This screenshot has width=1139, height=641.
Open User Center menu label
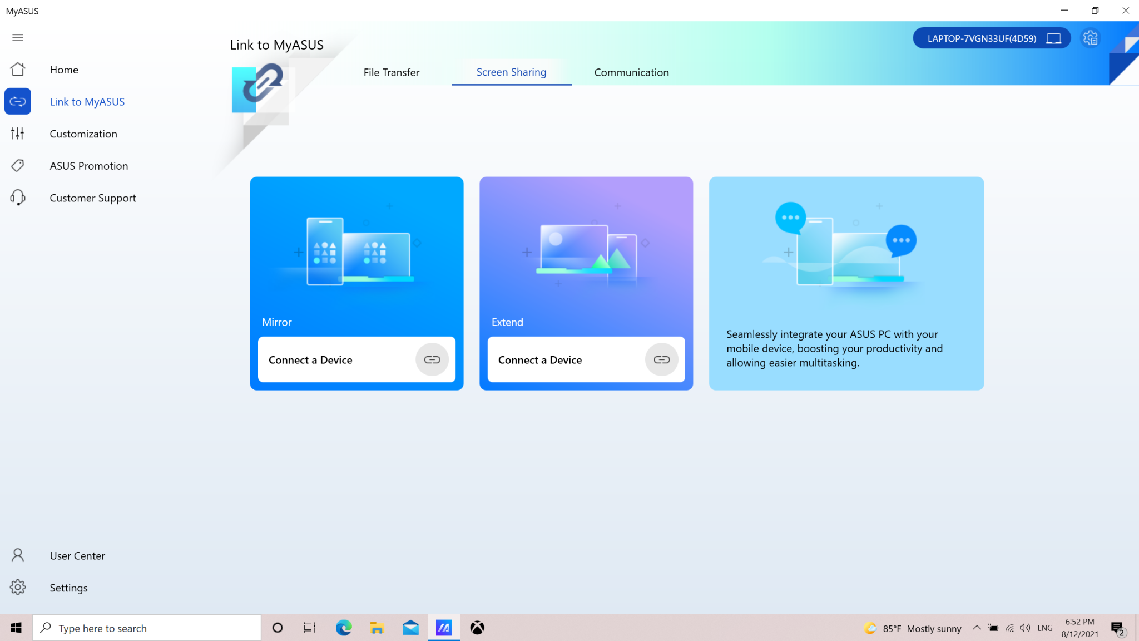coord(77,555)
